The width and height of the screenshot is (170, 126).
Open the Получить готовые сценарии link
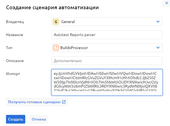pos(34,102)
